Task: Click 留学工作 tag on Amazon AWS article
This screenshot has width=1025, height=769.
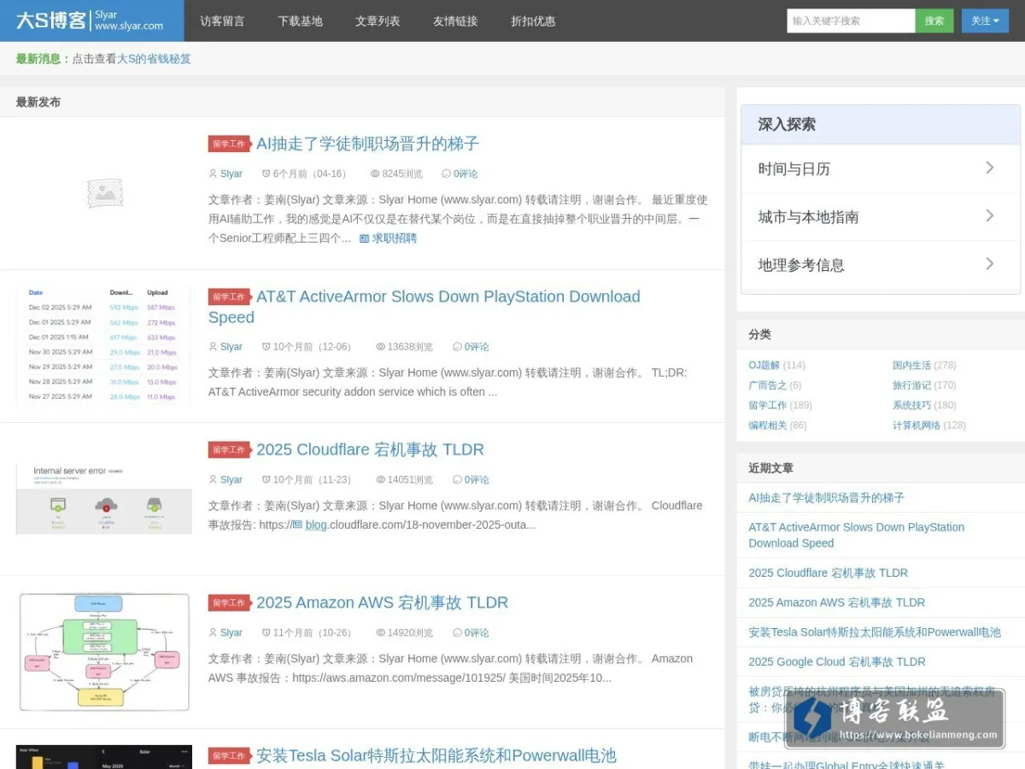Action: (x=229, y=602)
